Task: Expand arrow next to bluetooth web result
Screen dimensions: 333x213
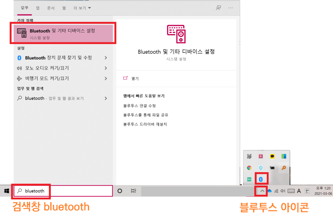Action: (106, 98)
